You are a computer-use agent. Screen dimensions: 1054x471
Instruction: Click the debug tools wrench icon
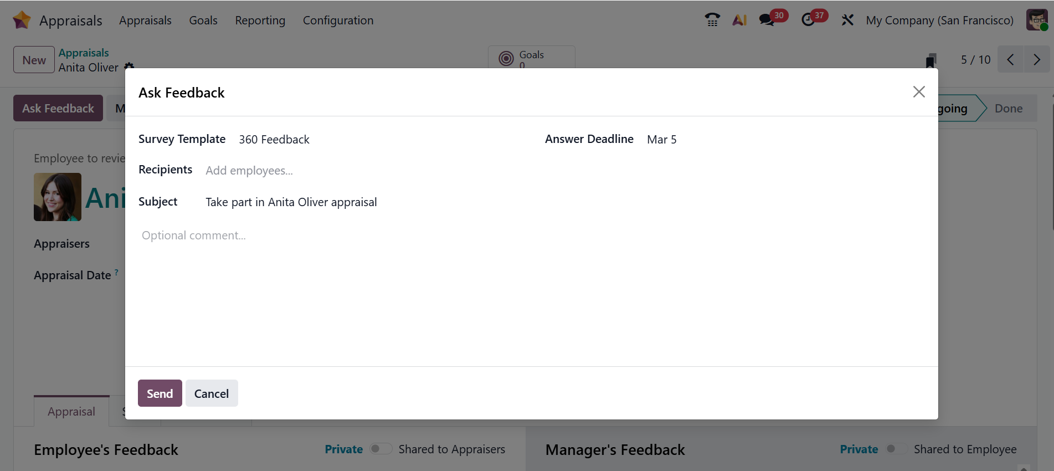click(847, 20)
